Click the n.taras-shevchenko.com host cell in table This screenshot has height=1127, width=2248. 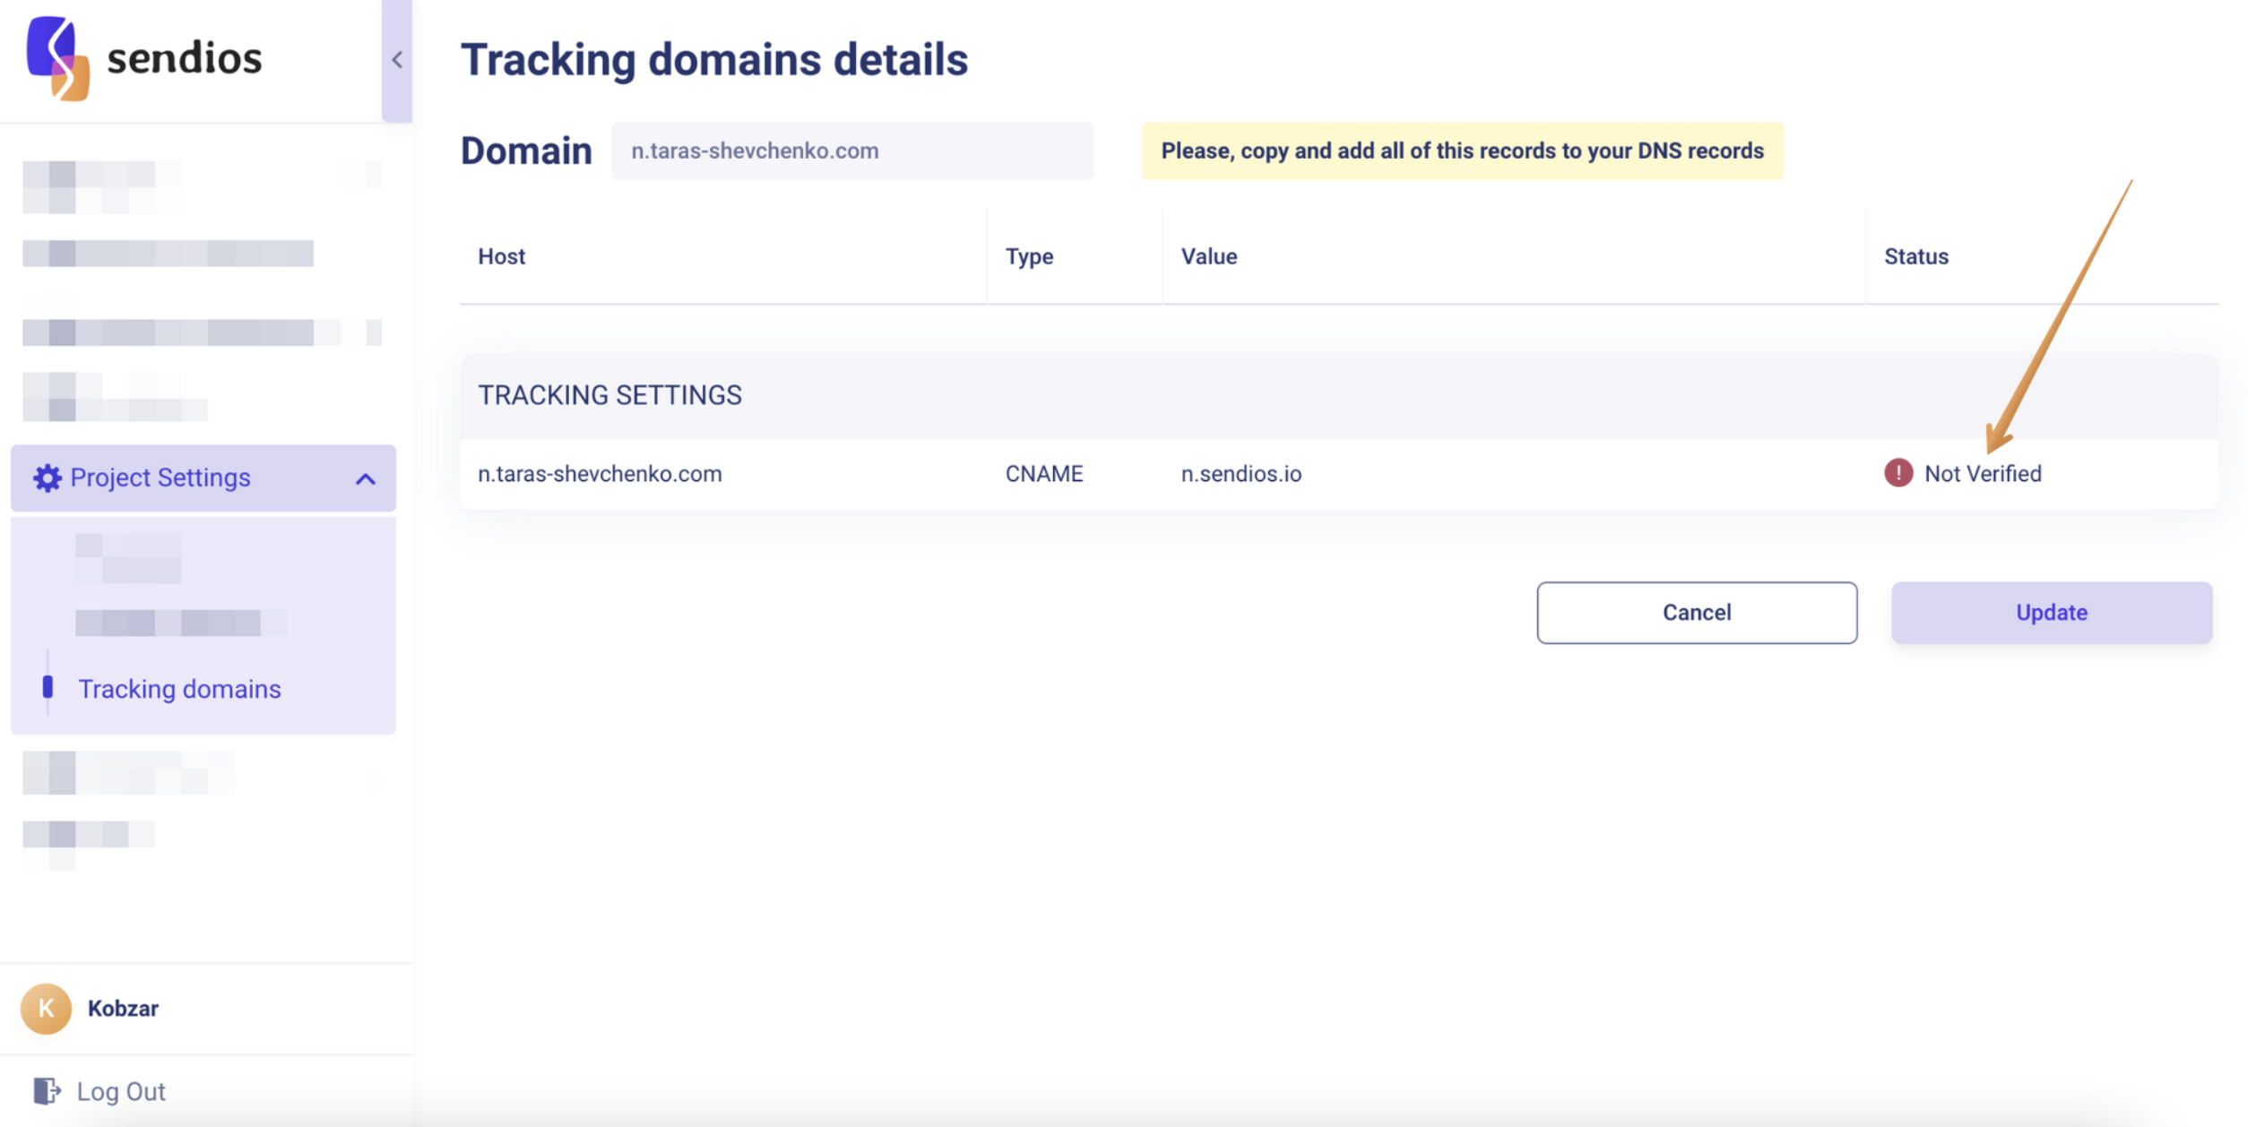[600, 474]
